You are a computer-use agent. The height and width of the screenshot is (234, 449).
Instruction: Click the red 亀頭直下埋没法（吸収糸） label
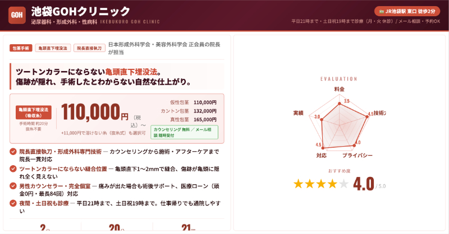pyautogui.click(x=34, y=112)
